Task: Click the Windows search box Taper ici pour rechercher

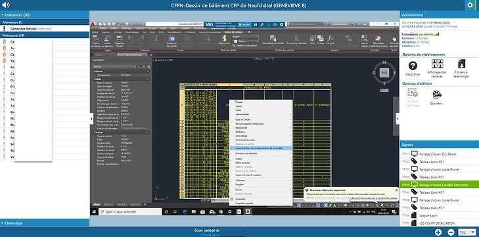Action: click(130, 211)
